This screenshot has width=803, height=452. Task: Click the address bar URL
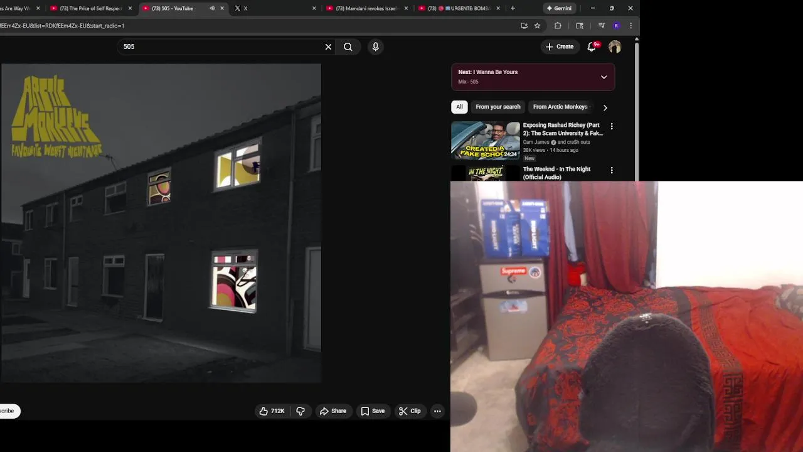(x=62, y=26)
